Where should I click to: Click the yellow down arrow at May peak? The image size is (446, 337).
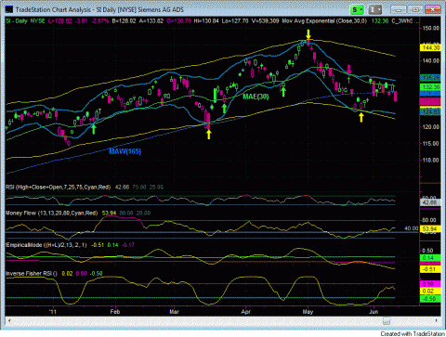tap(308, 34)
